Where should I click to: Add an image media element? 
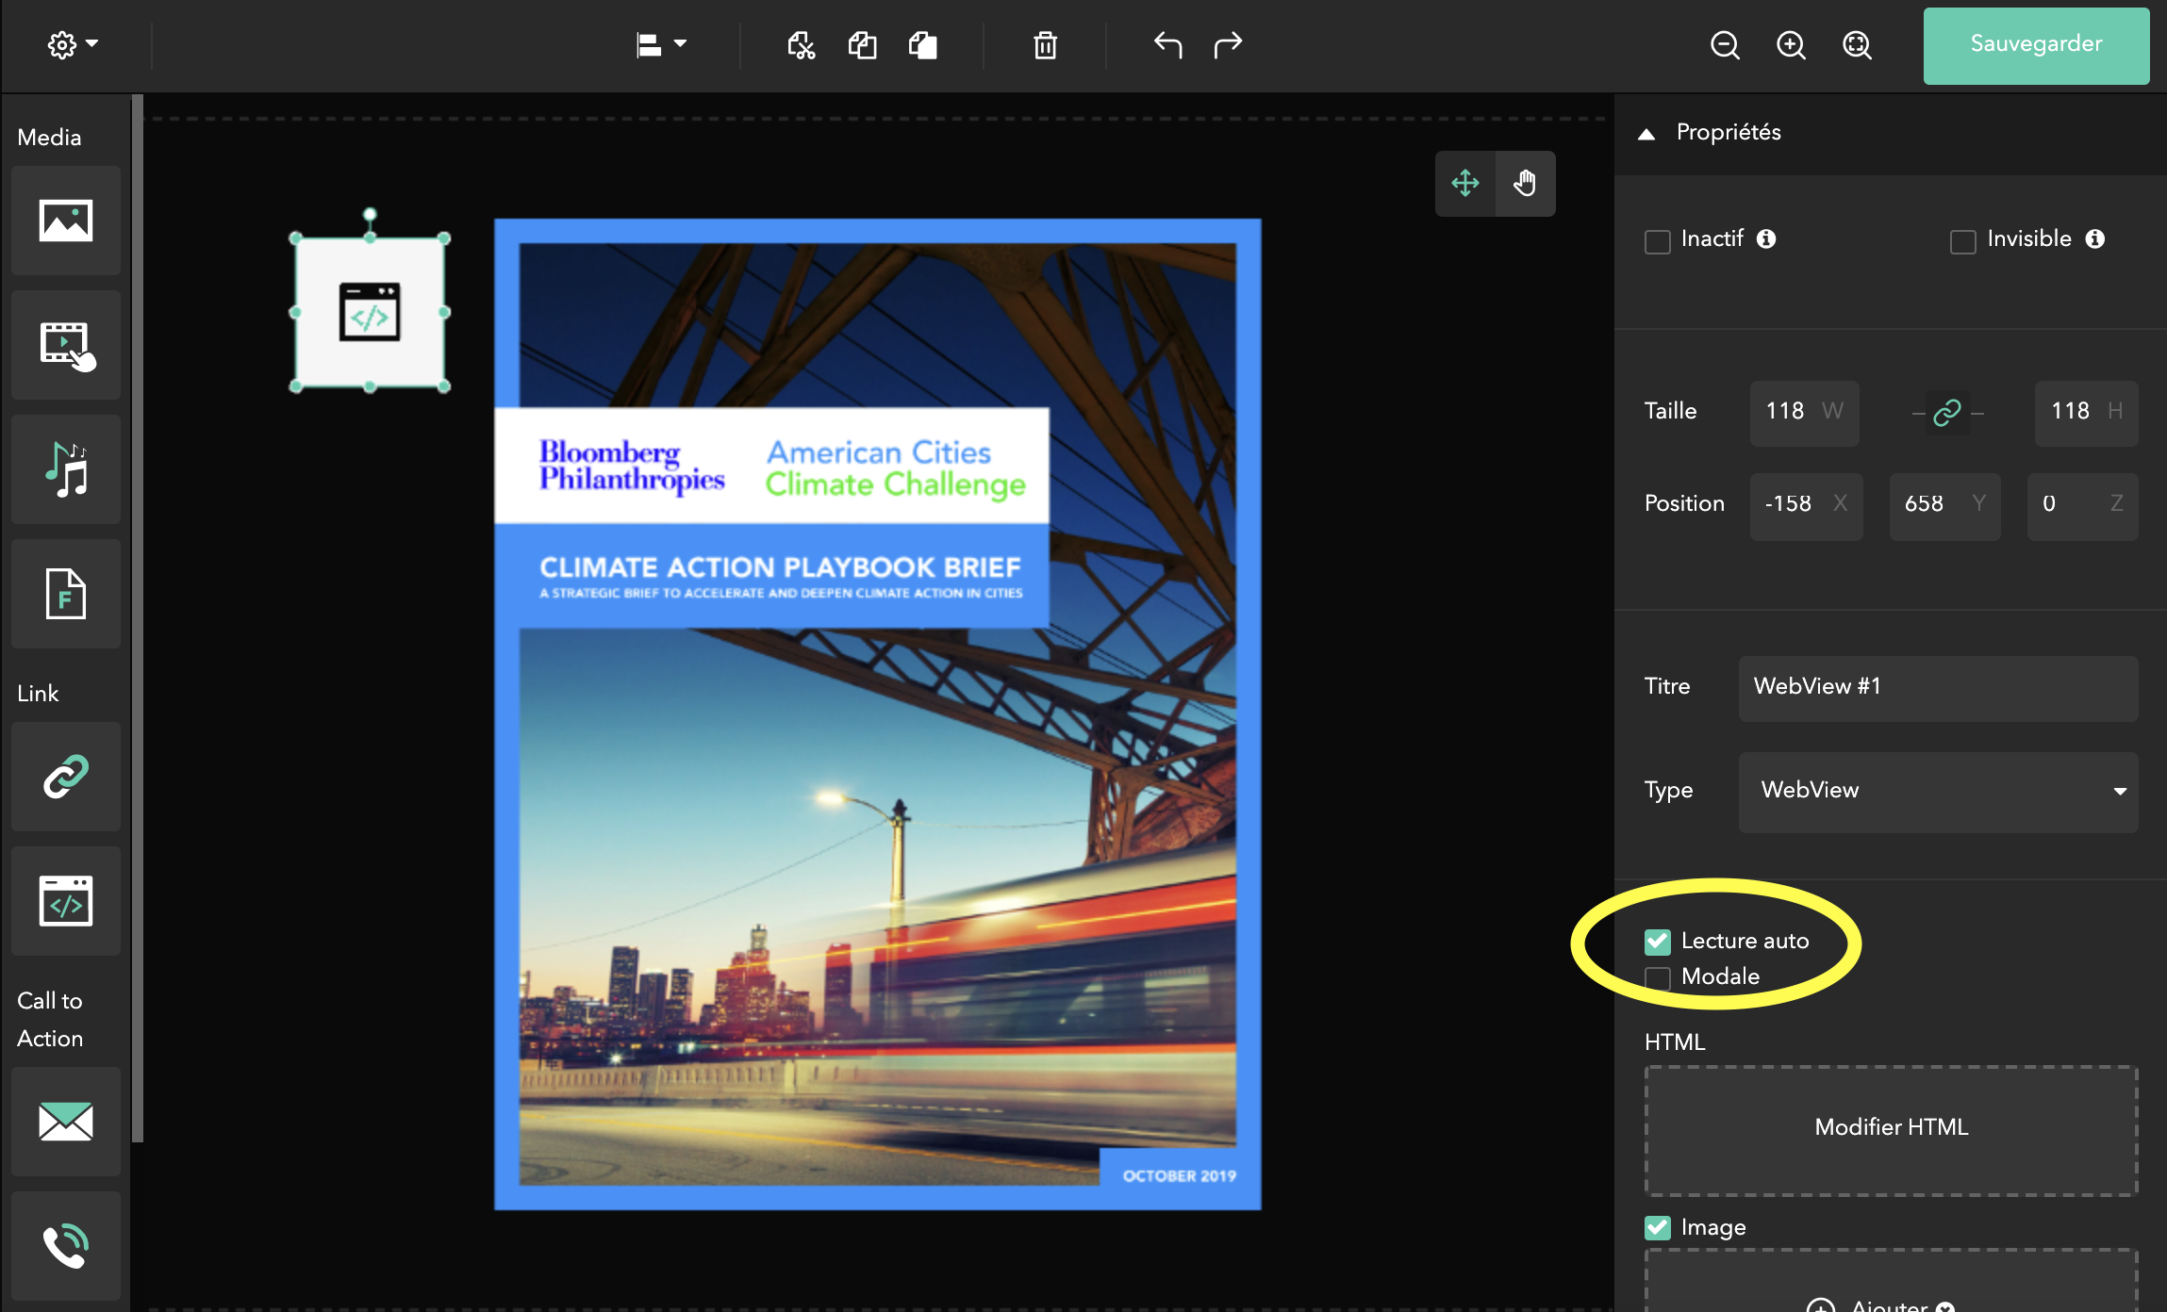coord(66,221)
